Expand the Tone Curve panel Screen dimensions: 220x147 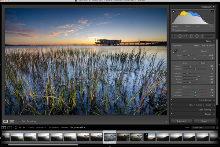214,100
